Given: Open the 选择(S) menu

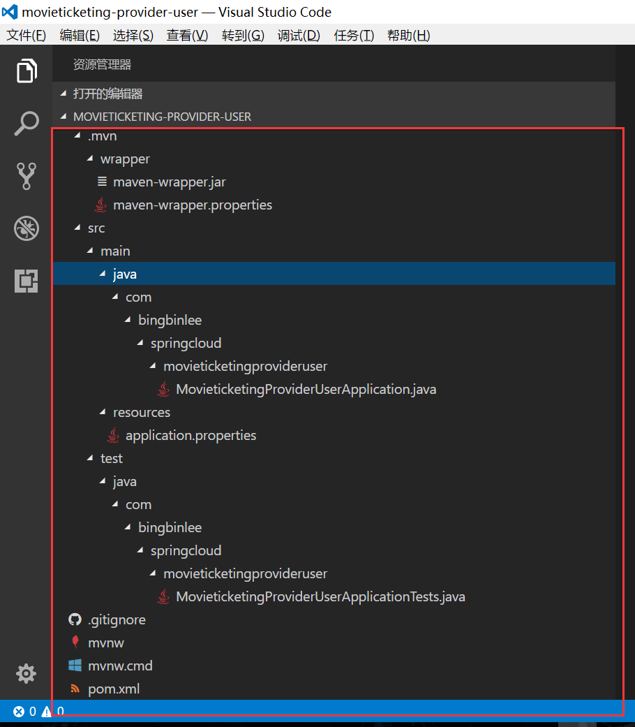Looking at the screenshot, I should (x=133, y=35).
